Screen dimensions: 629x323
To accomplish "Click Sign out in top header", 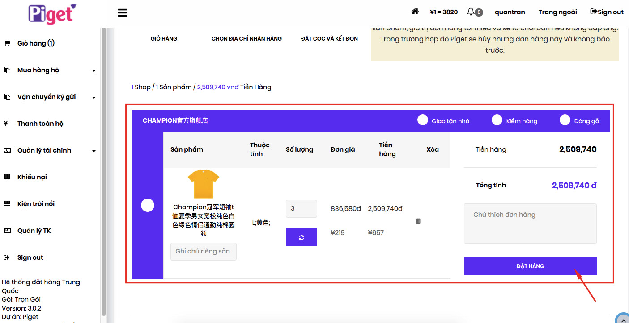I will [x=607, y=12].
